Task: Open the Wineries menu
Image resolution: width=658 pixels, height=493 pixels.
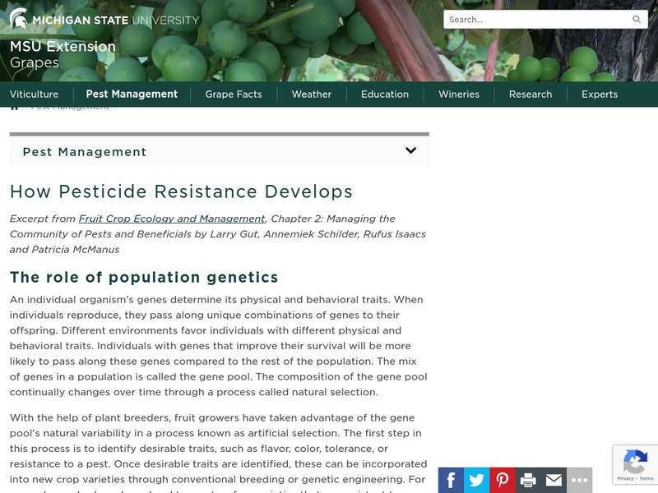Action: pyautogui.click(x=459, y=94)
